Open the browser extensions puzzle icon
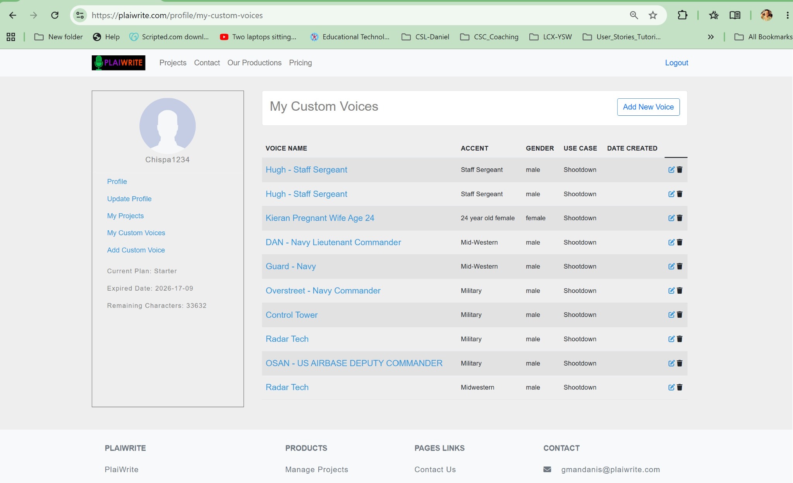793x483 pixels. point(682,15)
